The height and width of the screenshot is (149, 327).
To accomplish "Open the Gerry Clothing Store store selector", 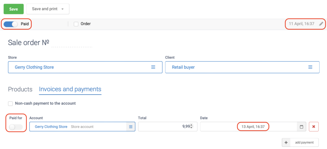I will 85,67.
